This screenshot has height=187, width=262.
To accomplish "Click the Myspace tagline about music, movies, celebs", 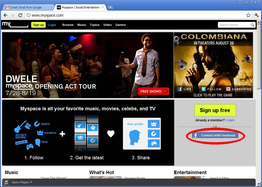I will tap(88, 109).
